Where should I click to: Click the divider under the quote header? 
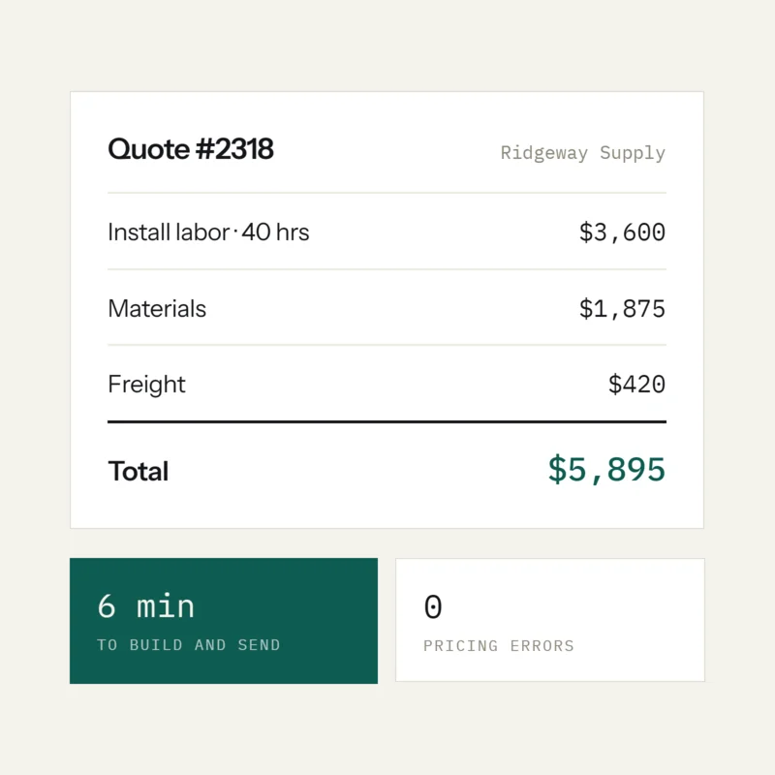point(387,193)
